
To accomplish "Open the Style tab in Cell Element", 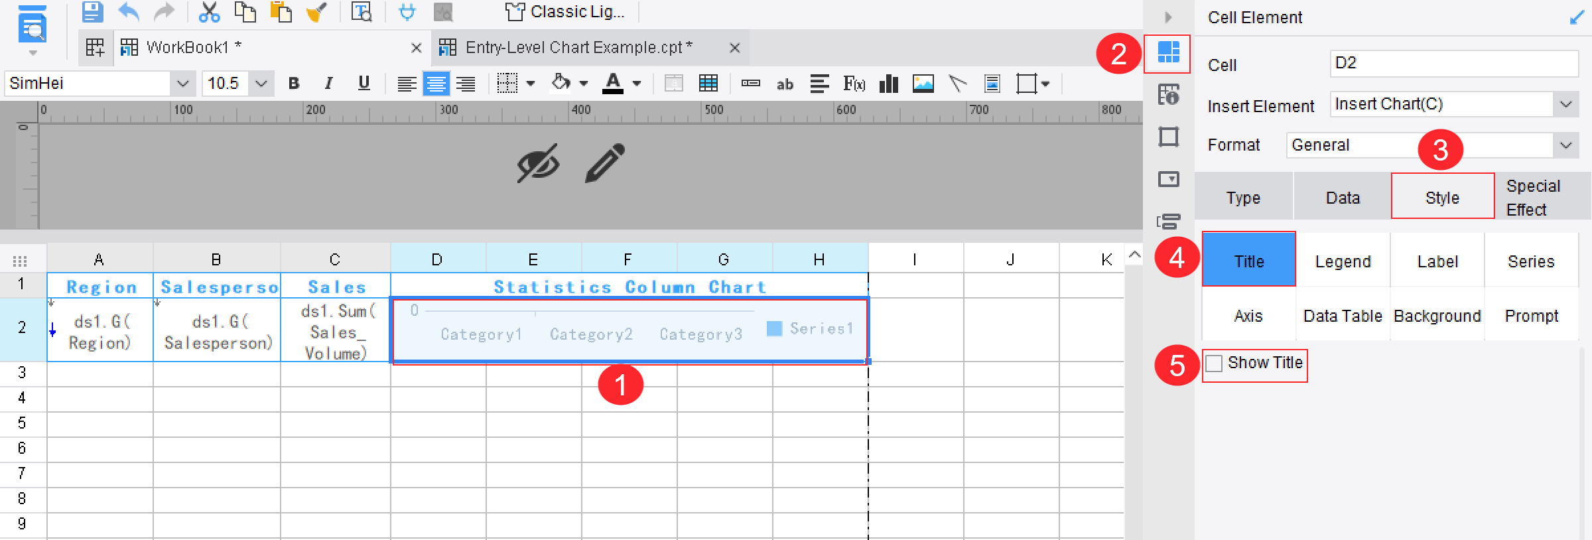I will pyautogui.click(x=1442, y=197).
